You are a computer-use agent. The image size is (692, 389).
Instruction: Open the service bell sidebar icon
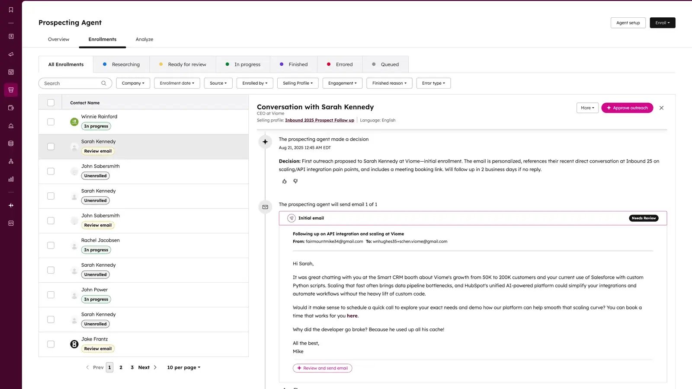click(11, 126)
